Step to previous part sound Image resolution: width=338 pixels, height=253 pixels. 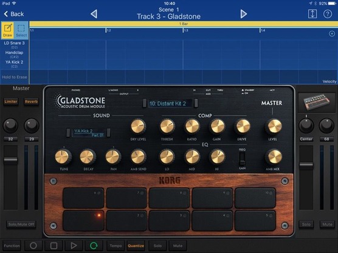(x=68, y=133)
